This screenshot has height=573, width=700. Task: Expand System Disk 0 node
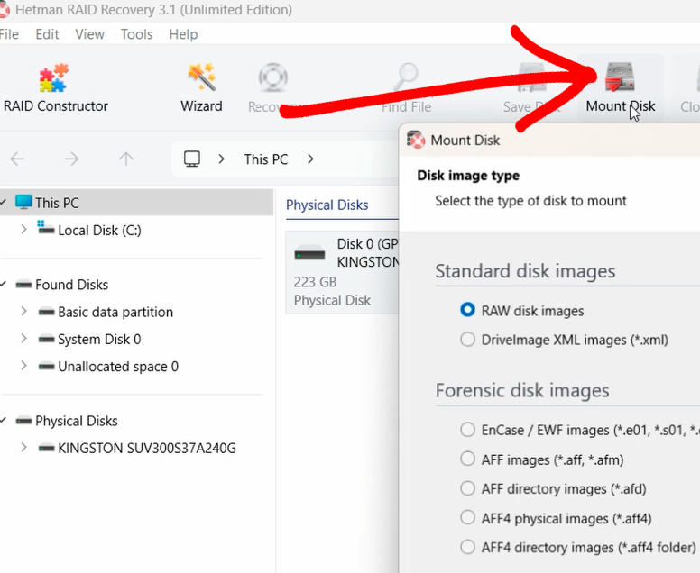click(x=23, y=339)
